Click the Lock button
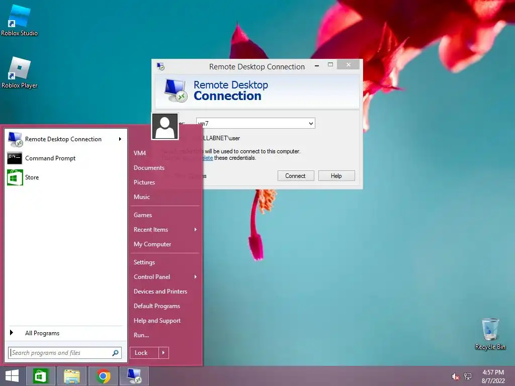Viewport: 515px width, 386px height. [x=144, y=353]
